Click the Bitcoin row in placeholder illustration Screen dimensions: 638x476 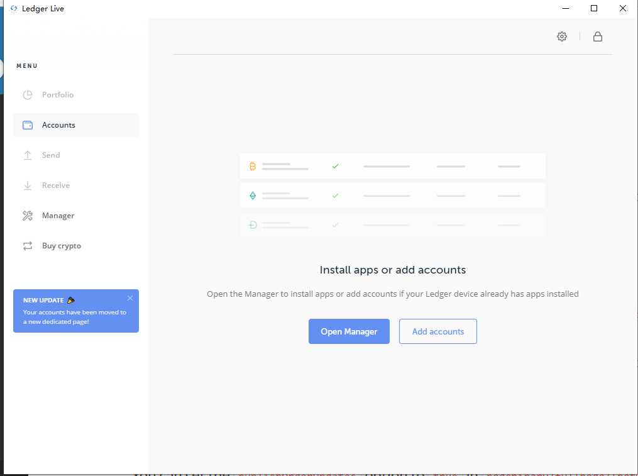(x=392, y=167)
